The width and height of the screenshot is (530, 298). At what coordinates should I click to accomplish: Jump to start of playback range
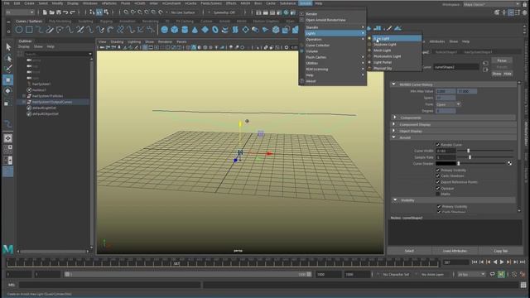click(475, 262)
